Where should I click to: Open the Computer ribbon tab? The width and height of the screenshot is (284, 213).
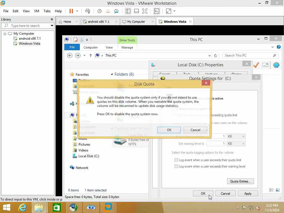(91, 47)
